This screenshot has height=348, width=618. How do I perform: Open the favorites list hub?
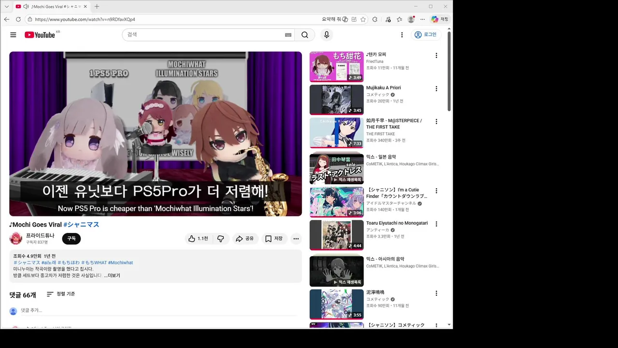click(399, 19)
